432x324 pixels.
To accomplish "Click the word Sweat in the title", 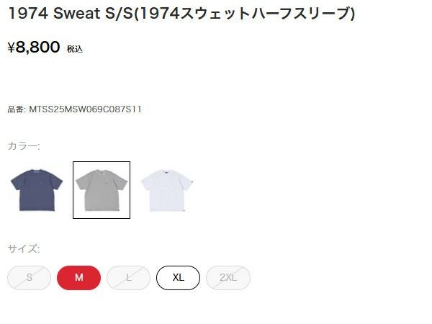I will coord(76,13).
